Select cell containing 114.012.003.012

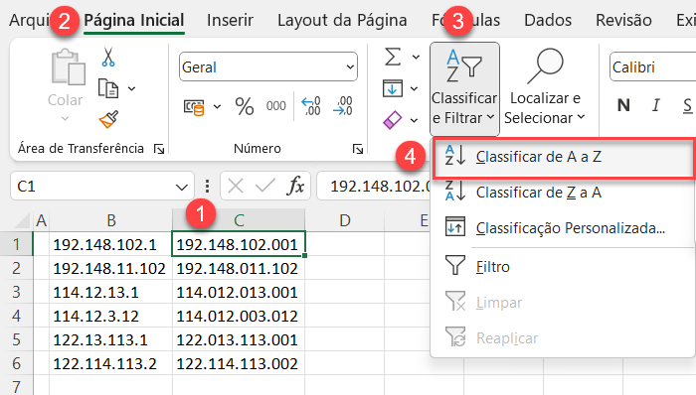(239, 317)
